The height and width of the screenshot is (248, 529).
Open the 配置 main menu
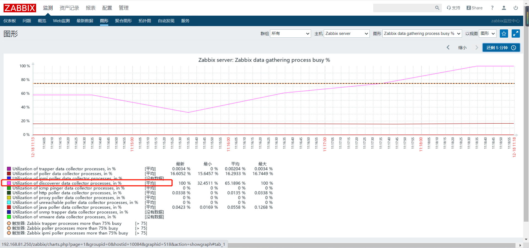107,8
